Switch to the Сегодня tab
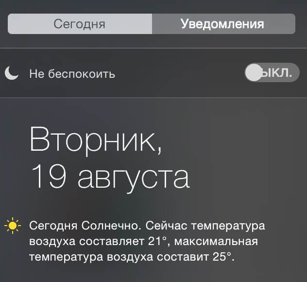Image resolution: width=307 pixels, height=282 pixels. 80,24
